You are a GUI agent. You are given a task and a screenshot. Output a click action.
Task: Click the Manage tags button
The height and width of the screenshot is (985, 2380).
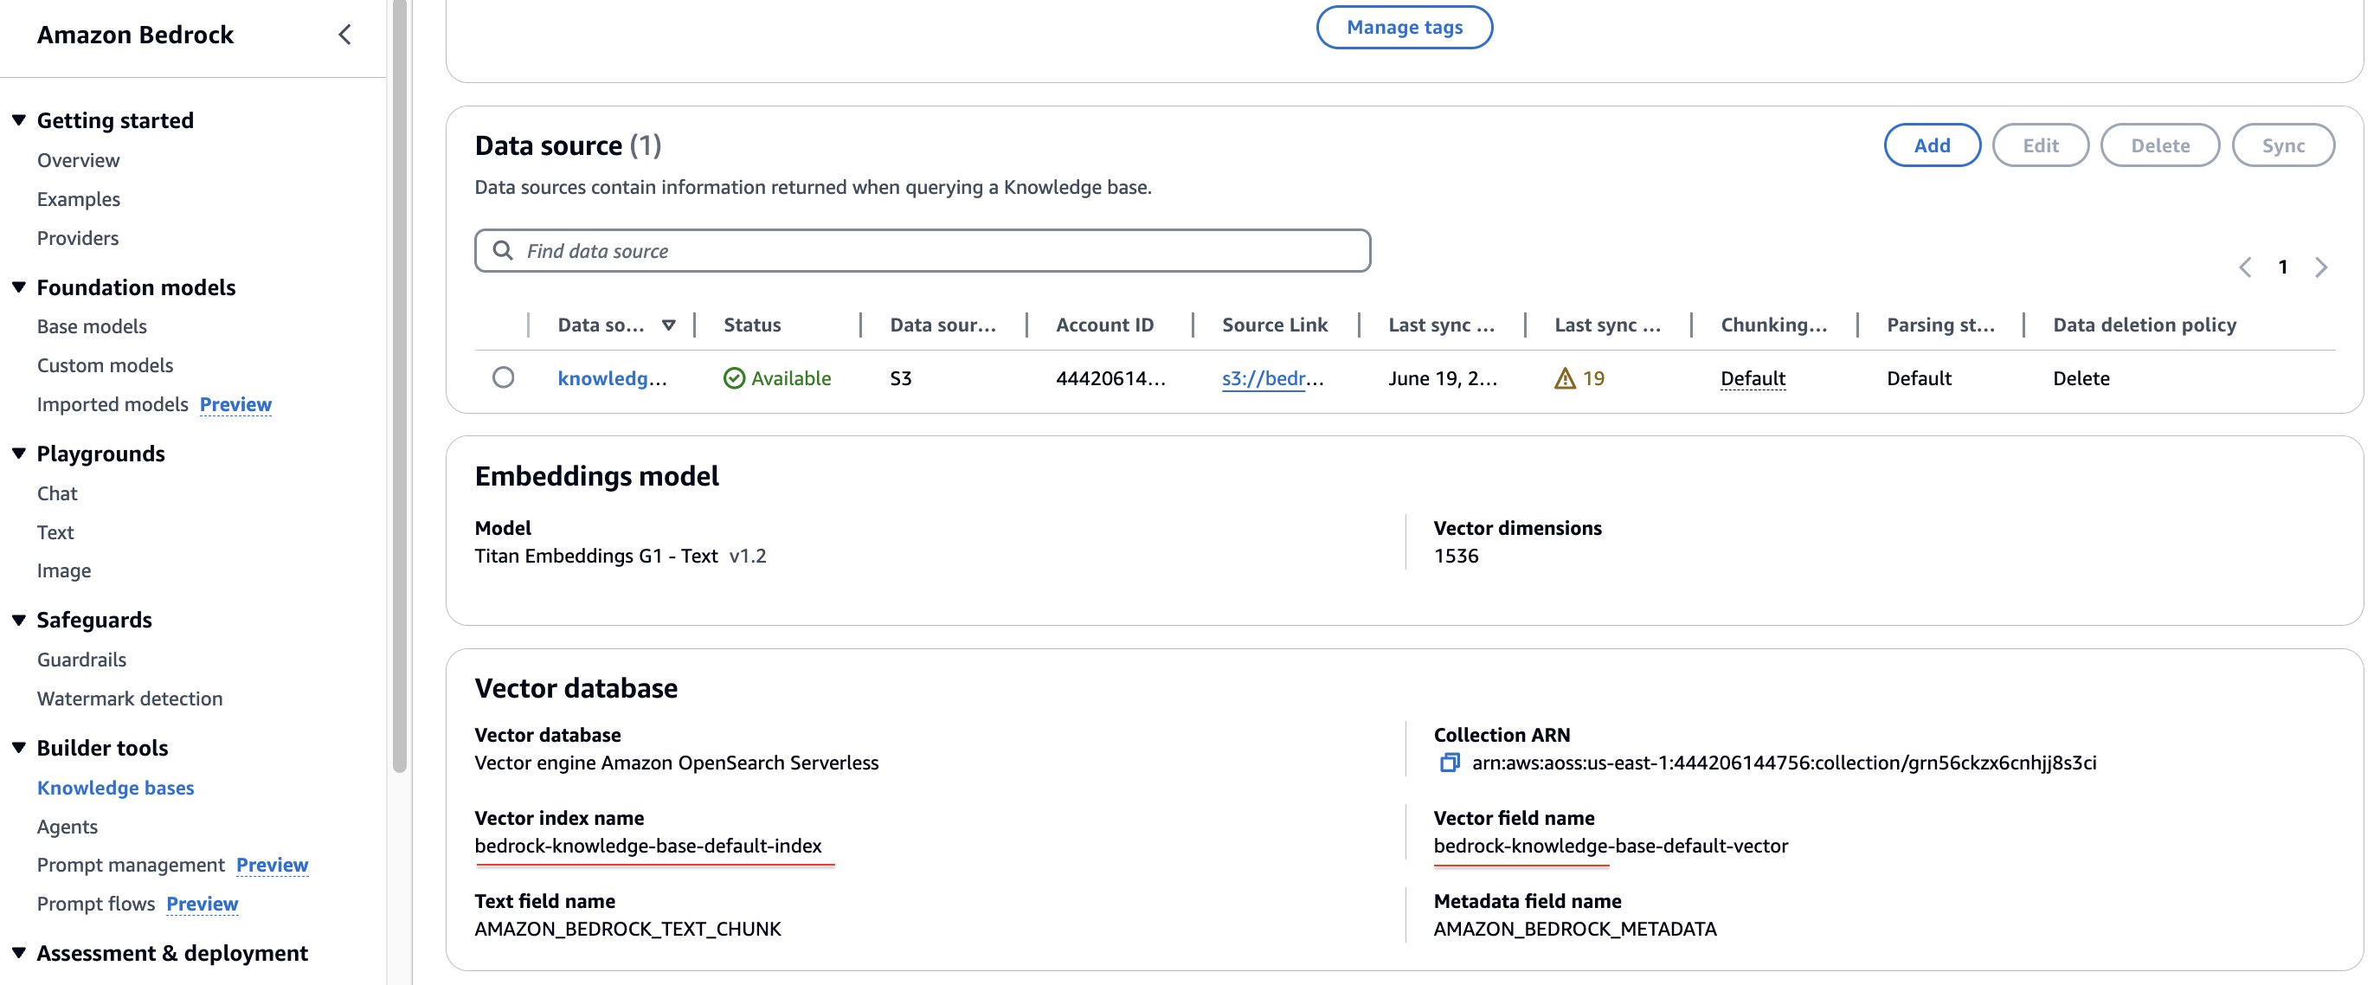[1404, 27]
